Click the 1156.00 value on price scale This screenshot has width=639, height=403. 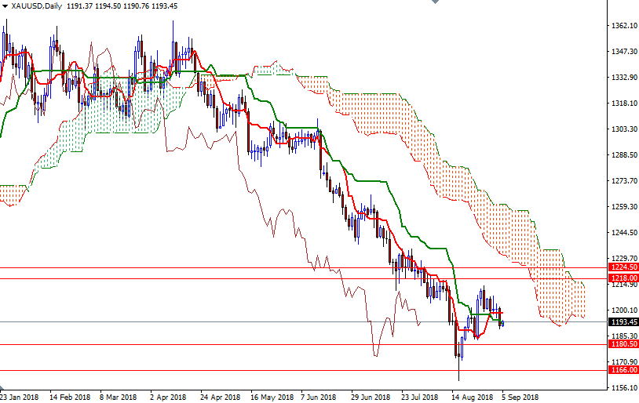623,387
